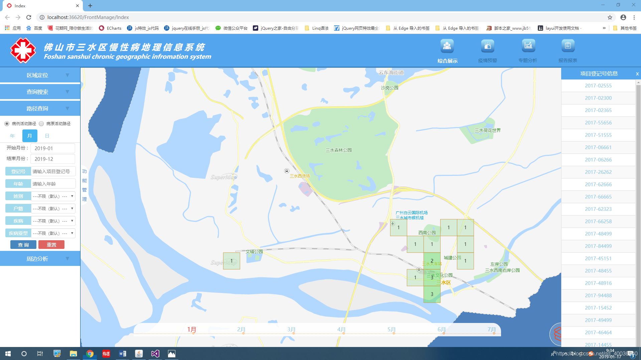This screenshot has width=641, height=360.
Task: Close the 项目登记号信息 panel
Action: (x=637, y=74)
